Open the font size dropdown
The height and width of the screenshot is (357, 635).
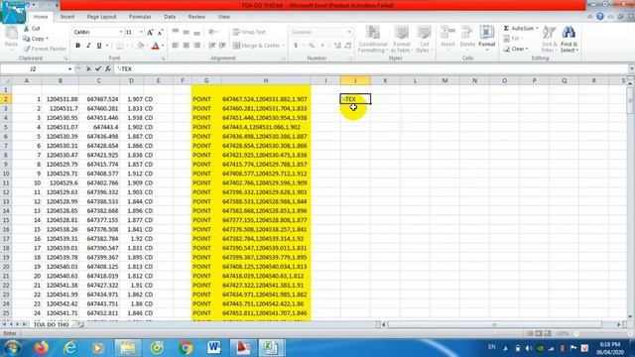coord(141,32)
